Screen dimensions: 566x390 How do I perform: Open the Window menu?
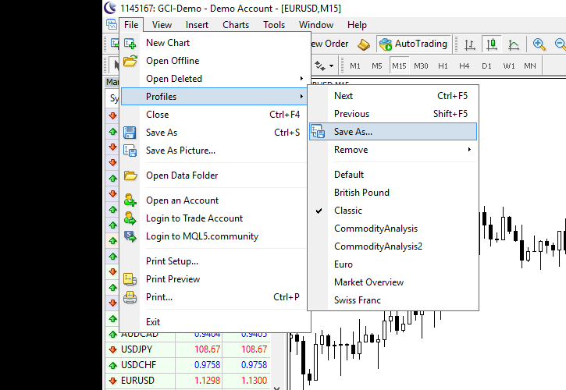click(316, 25)
